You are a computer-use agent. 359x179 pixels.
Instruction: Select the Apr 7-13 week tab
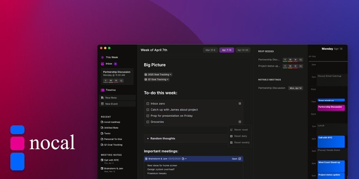point(227,50)
